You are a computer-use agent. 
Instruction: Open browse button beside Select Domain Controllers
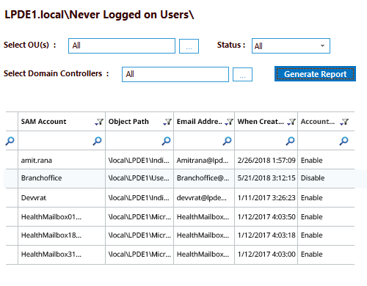(x=242, y=75)
